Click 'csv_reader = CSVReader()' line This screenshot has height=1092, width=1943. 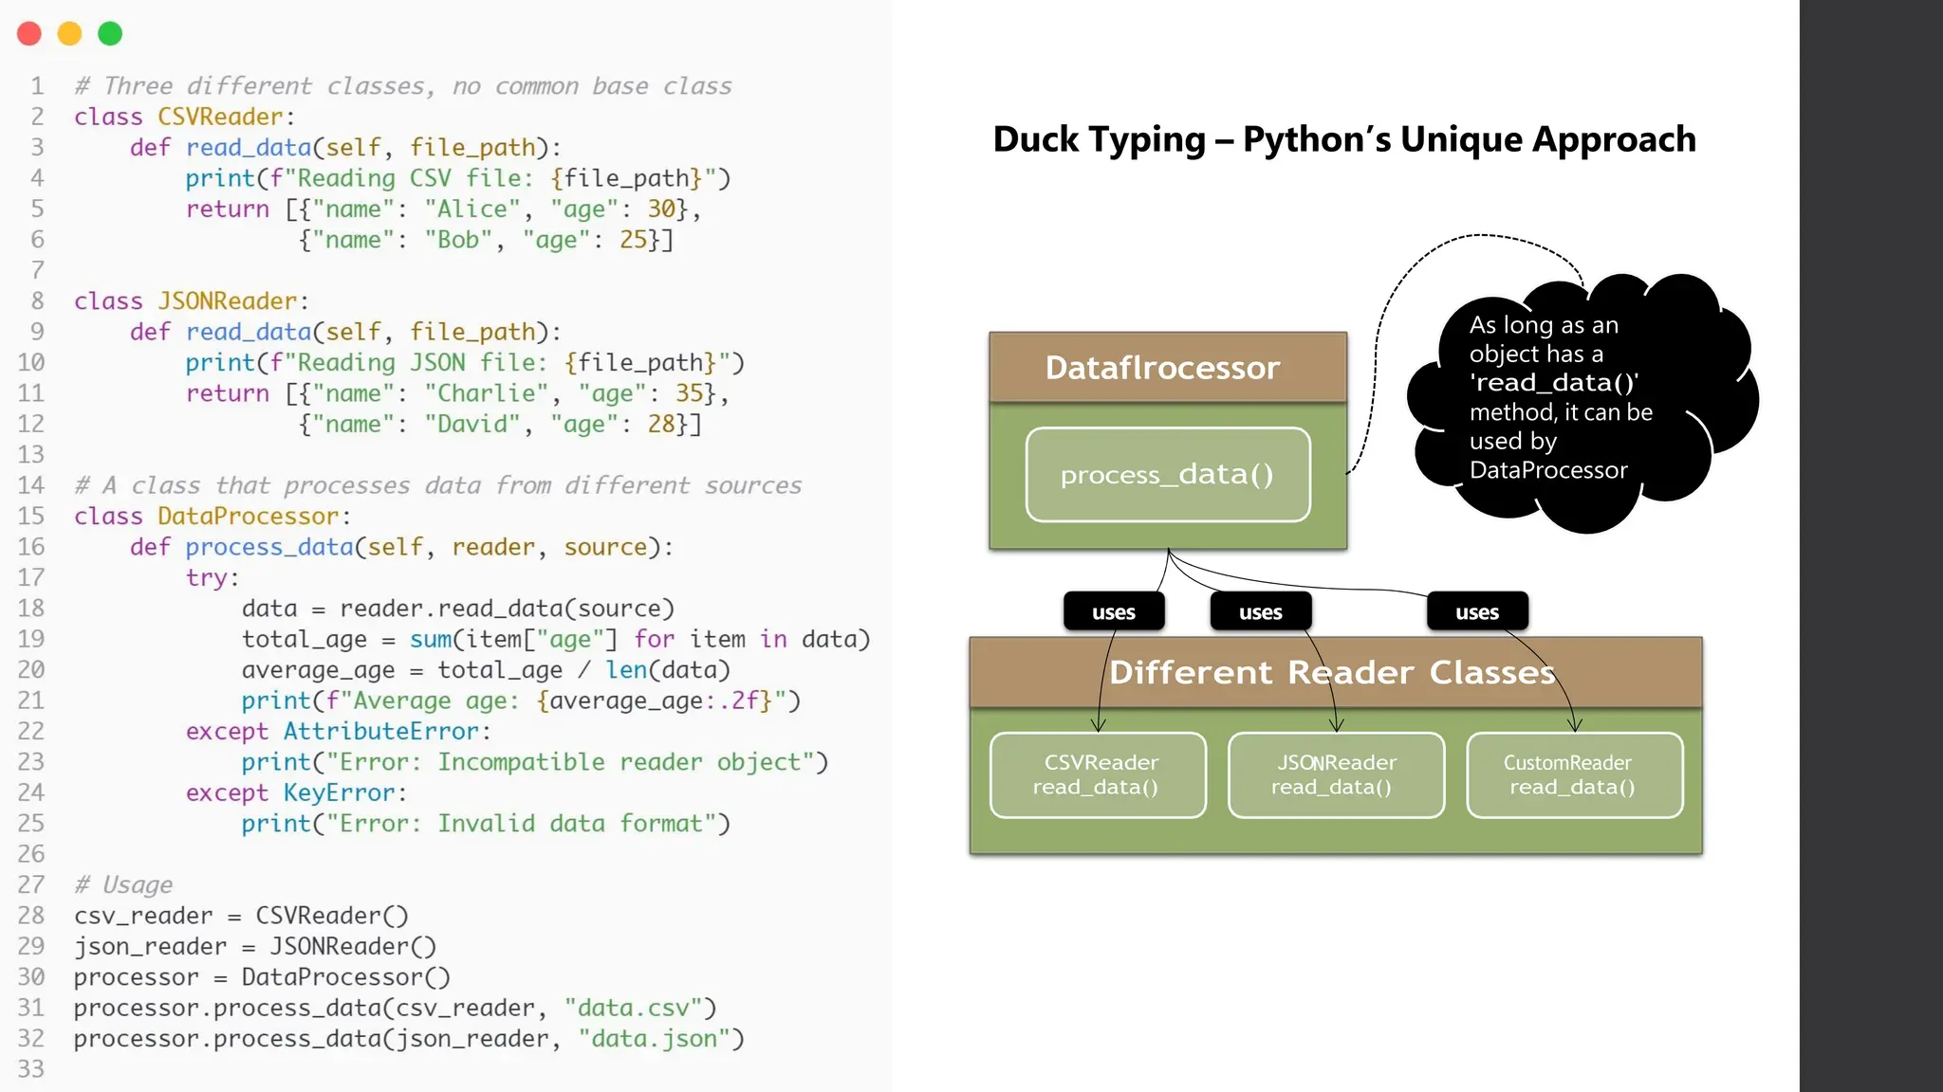[241, 916]
